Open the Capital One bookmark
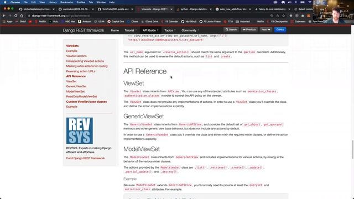The width and height of the screenshot is (354, 199). (x=116, y=22)
